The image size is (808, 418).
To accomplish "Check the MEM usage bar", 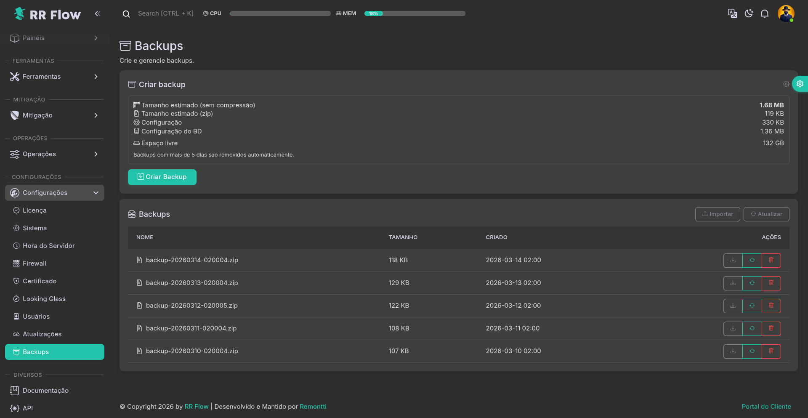I will tap(415, 13).
